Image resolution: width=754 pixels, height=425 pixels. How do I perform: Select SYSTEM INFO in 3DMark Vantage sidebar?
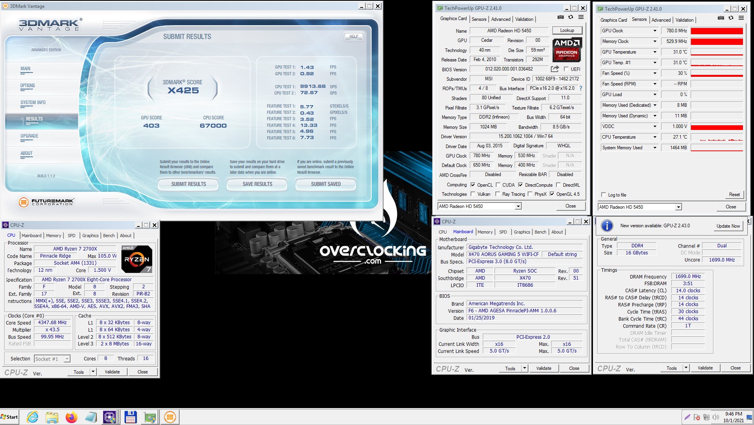click(x=33, y=102)
